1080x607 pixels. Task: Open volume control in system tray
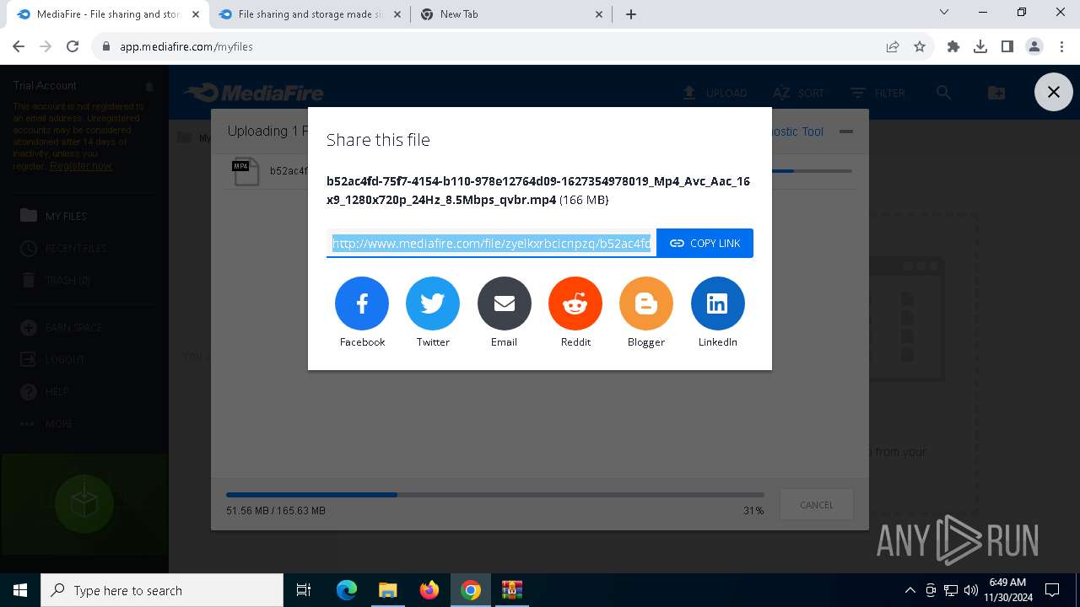coord(971,590)
